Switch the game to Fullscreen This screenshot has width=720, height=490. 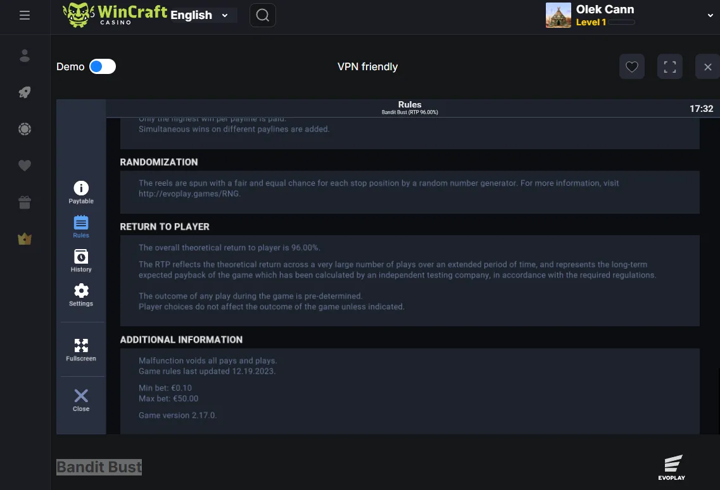81,350
